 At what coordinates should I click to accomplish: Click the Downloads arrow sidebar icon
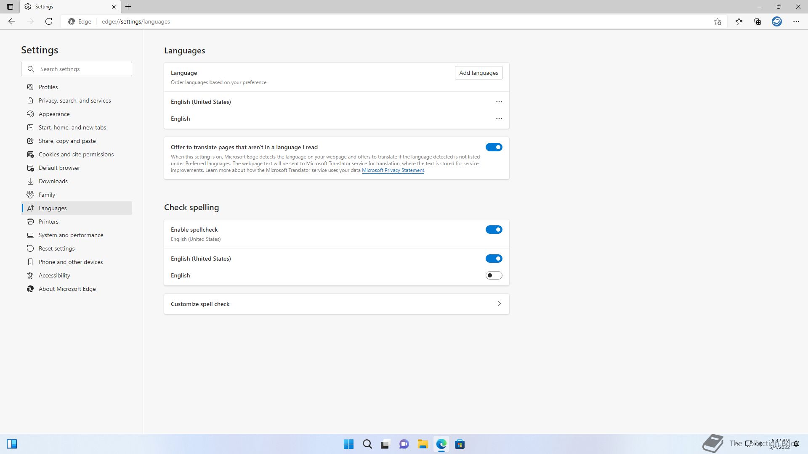click(30, 181)
